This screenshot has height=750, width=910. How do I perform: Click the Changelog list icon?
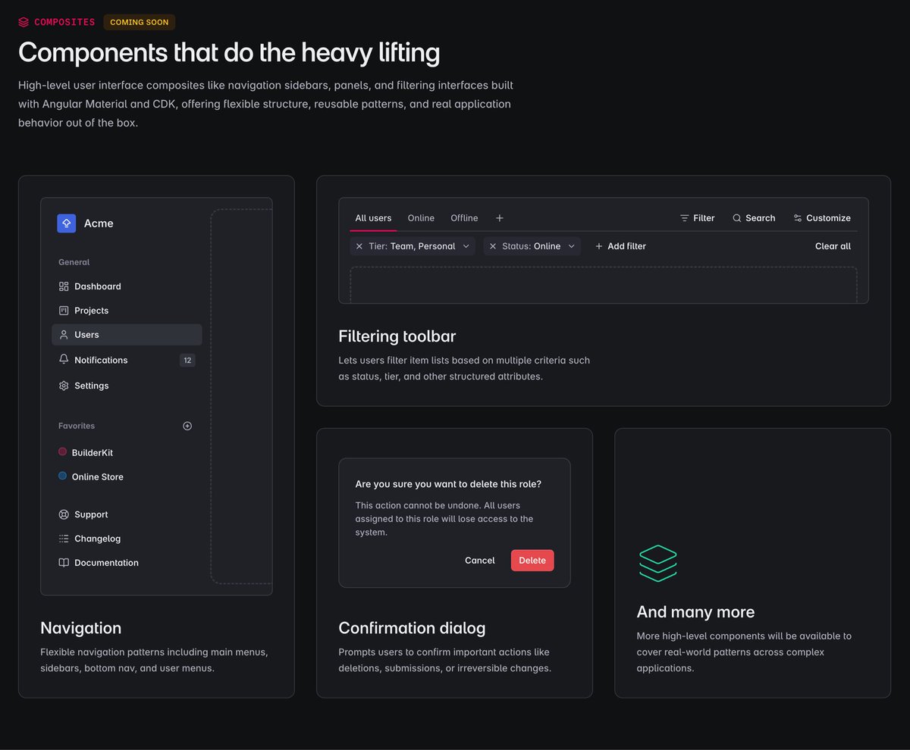pyautogui.click(x=64, y=539)
